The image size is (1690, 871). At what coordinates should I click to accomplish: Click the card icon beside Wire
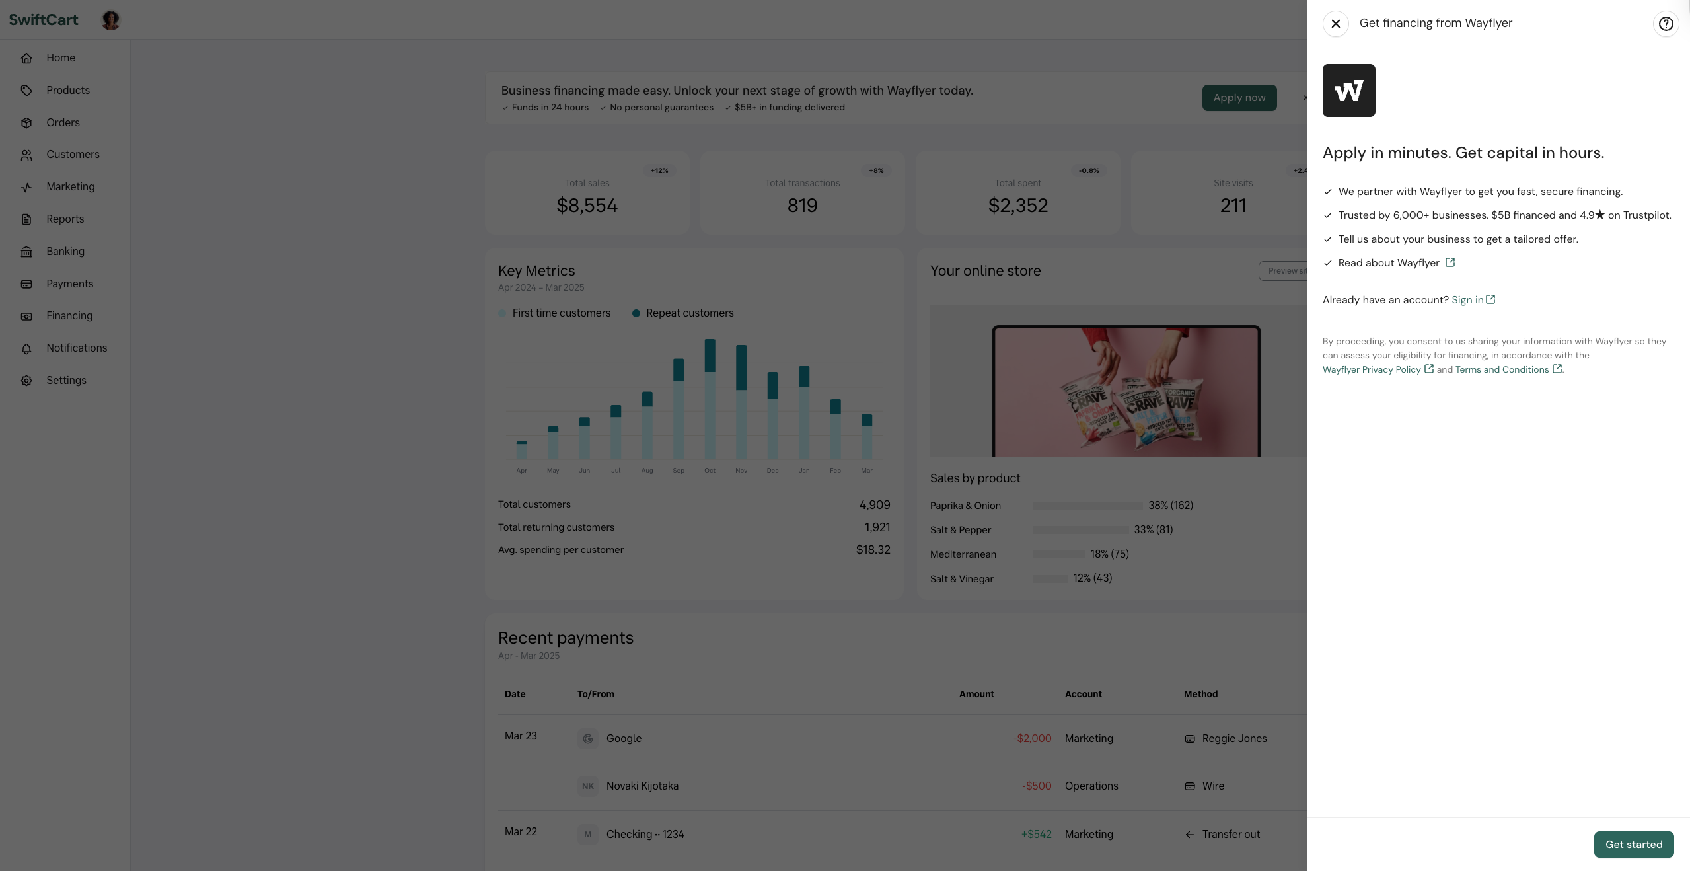[x=1190, y=786]
